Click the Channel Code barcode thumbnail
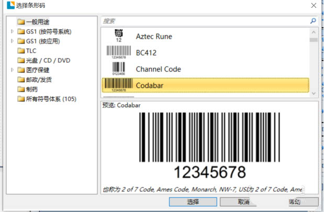The width and height of the screenshot is (324, 212). tap(119, 69)
